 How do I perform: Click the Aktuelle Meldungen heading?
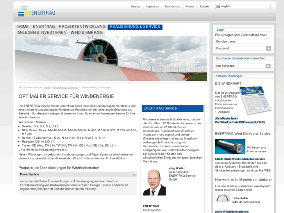tap(229, 76)
